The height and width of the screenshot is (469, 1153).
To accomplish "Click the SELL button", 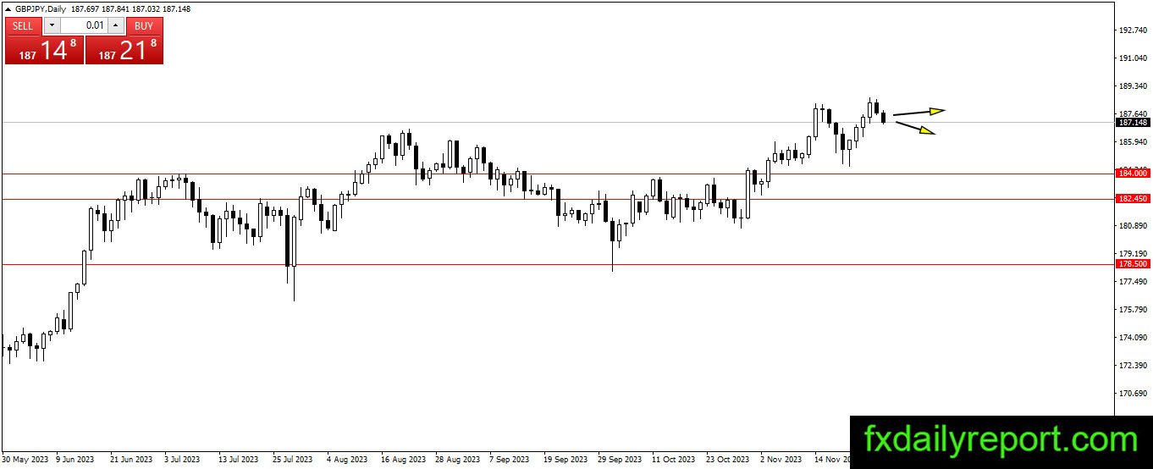I will coord(23,25).
